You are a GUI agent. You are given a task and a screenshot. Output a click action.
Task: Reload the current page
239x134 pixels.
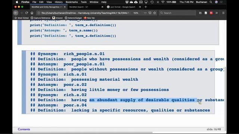[27, 13]
